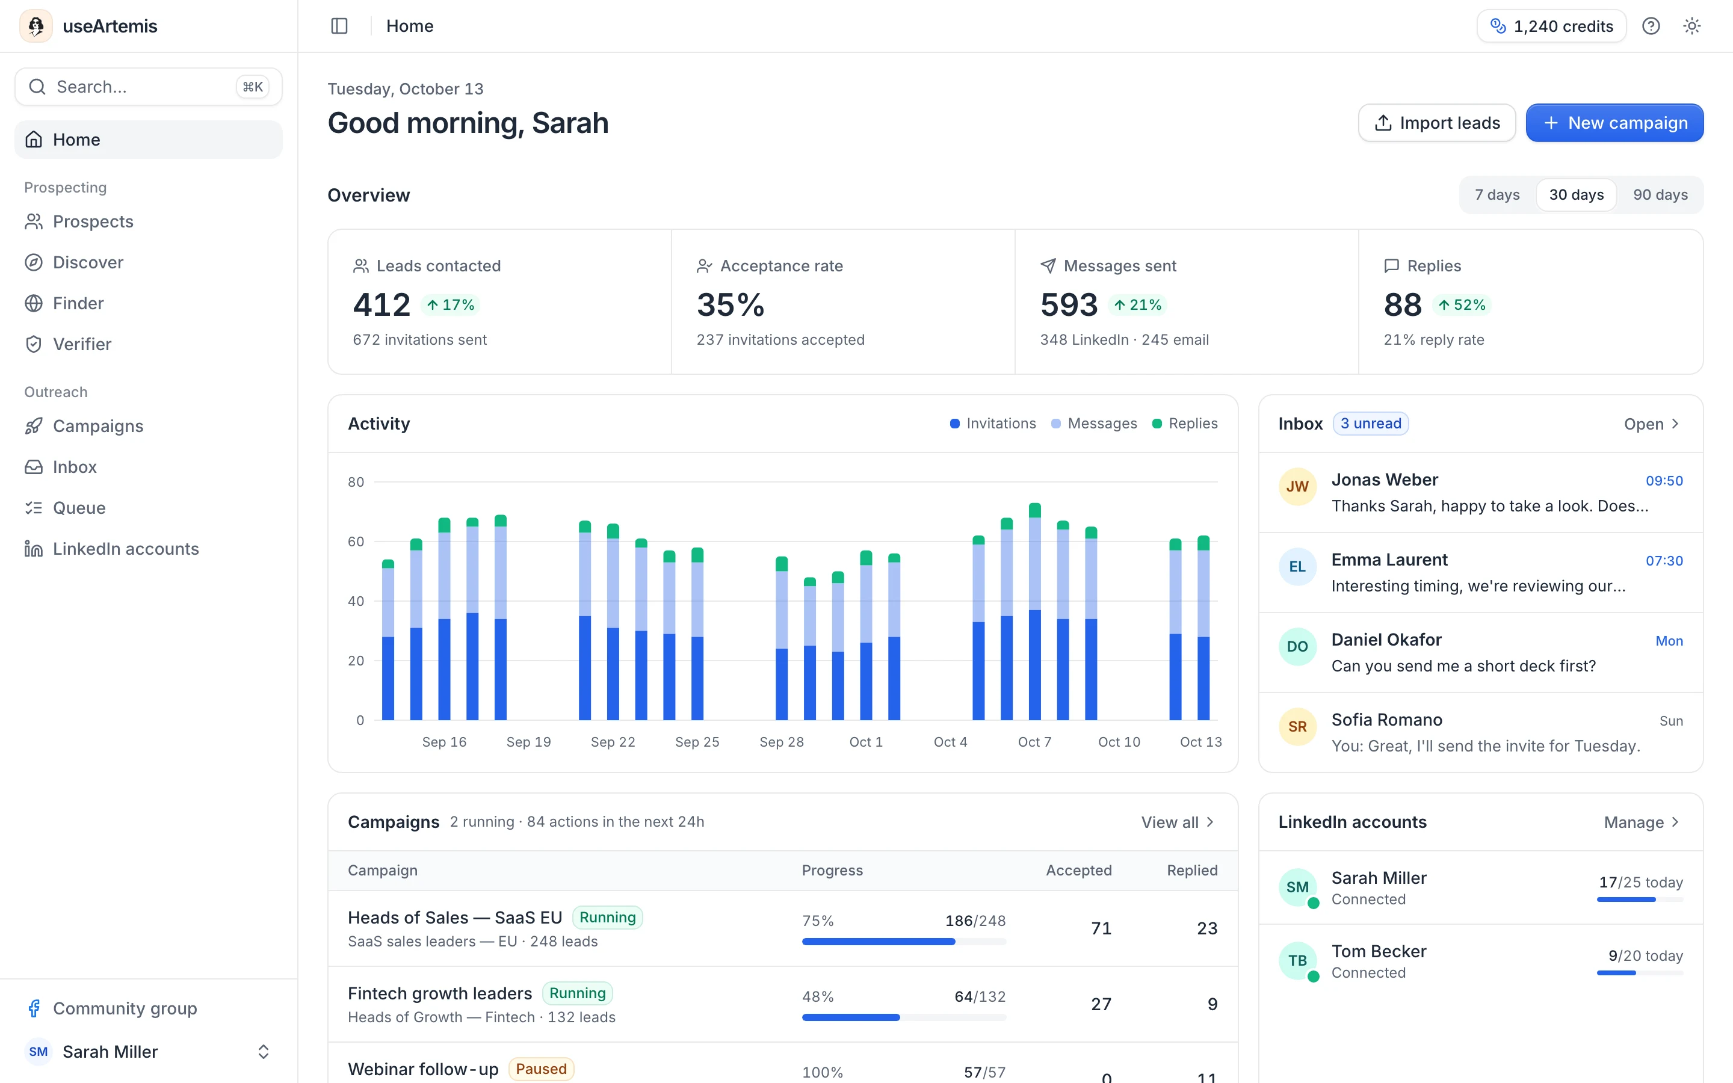Click the Leads contacted 412 stat

[500, 302]
